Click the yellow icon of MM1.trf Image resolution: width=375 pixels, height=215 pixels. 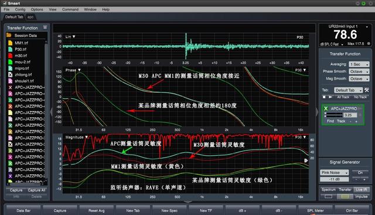tap(11, 43)
